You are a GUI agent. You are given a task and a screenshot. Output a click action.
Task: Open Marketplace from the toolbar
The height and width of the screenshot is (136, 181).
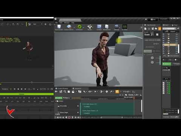107,27
